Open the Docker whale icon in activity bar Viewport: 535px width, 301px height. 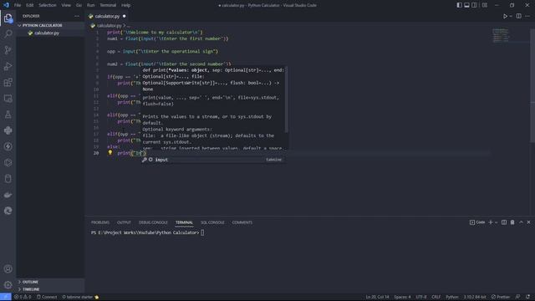pyautogui.click(x=8, y=195)
